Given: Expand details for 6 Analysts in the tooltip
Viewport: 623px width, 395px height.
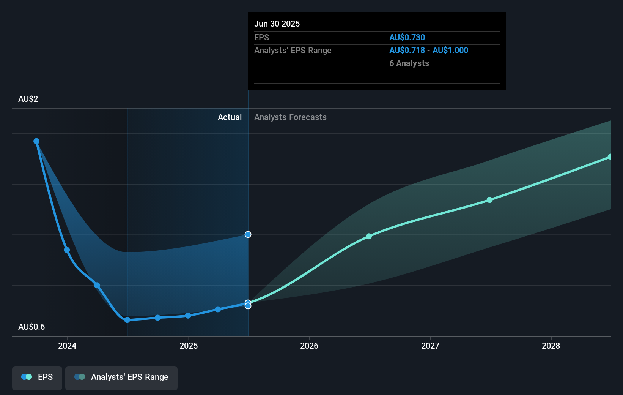Looking at the screenshot, I should tap(409, 63).
